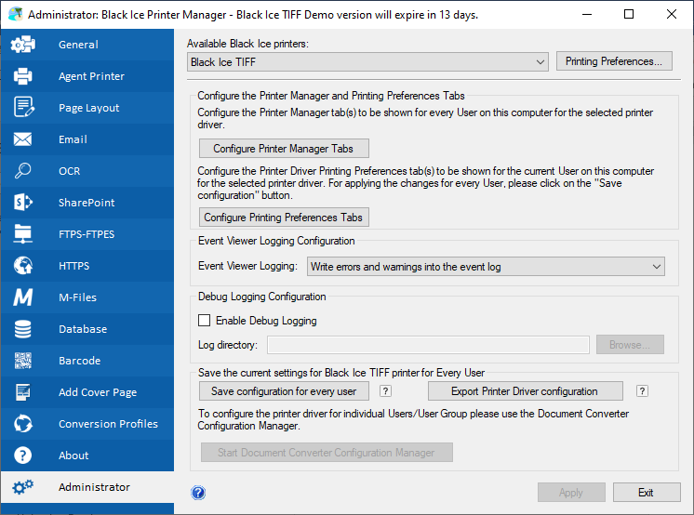
Task: Click the M-Files logo icon
Action: 23,297
